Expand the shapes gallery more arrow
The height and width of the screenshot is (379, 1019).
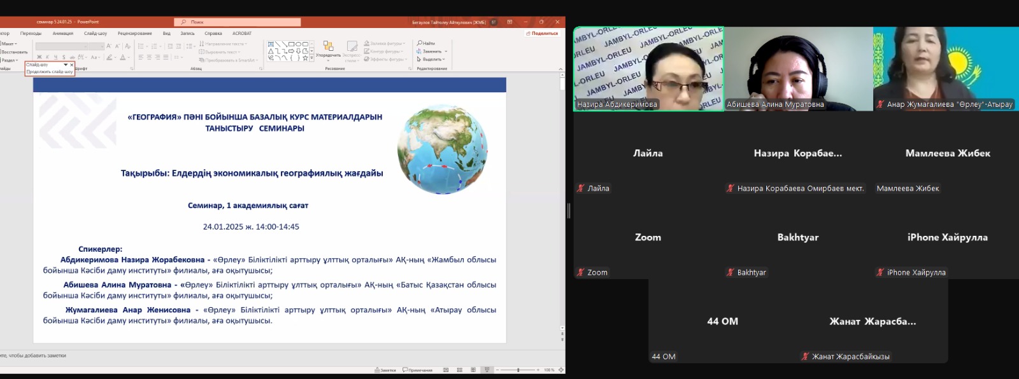311,58
